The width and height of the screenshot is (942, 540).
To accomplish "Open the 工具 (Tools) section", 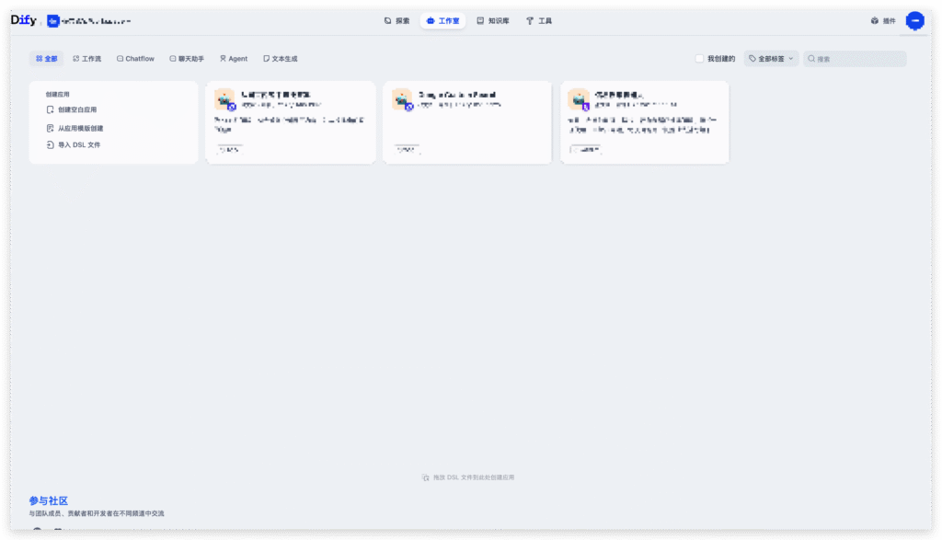I will 539,20.
